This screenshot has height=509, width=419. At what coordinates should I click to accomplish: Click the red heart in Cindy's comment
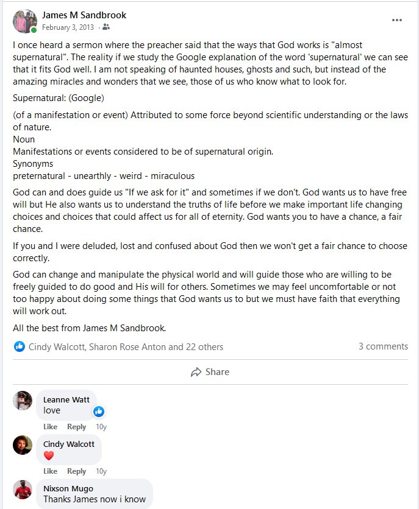(x=49, y=455)
